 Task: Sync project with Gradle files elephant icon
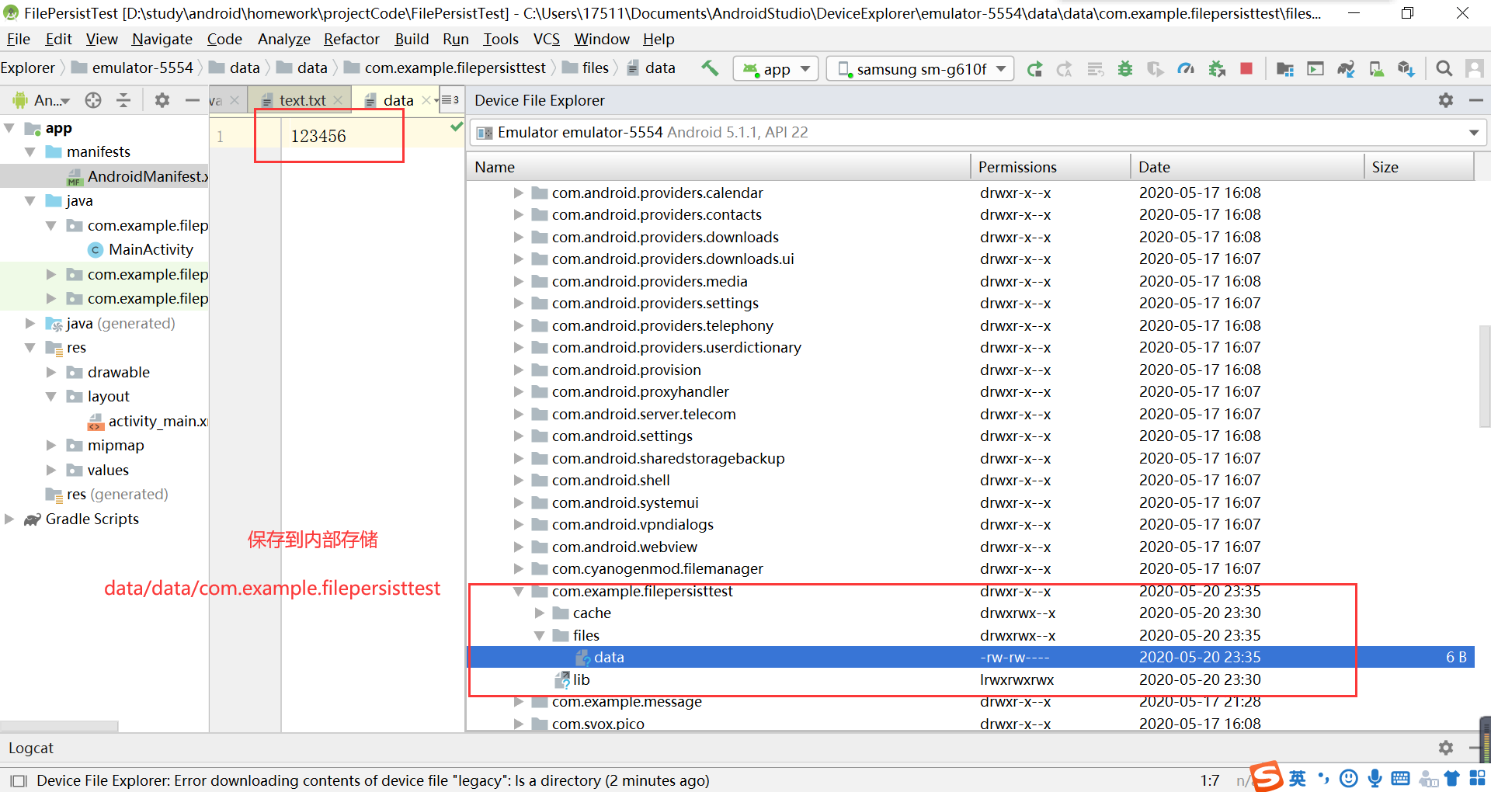1346,69
